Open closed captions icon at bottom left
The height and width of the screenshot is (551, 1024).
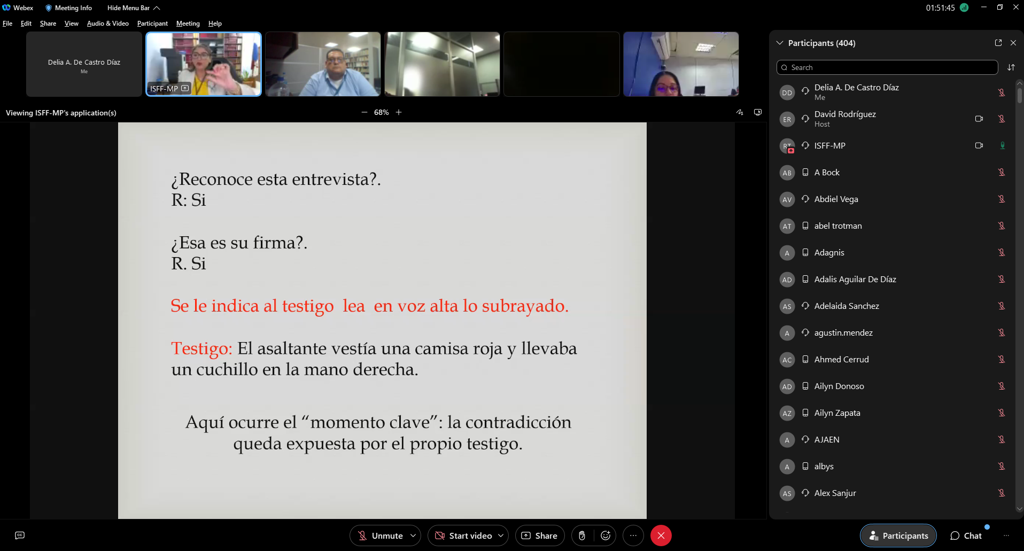coord(20,536)
